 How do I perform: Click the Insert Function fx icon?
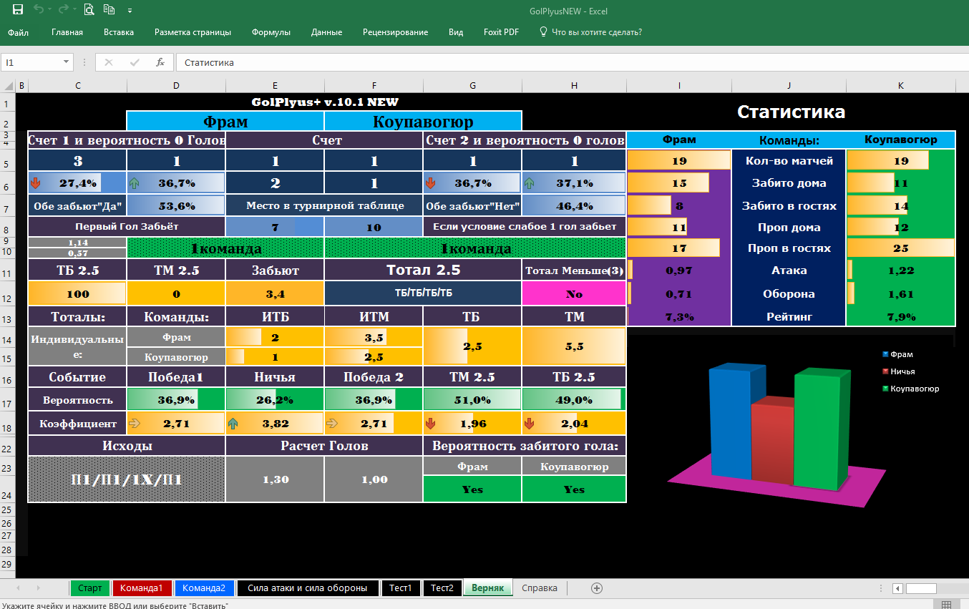pyautogui.click(x=160, y=62)
